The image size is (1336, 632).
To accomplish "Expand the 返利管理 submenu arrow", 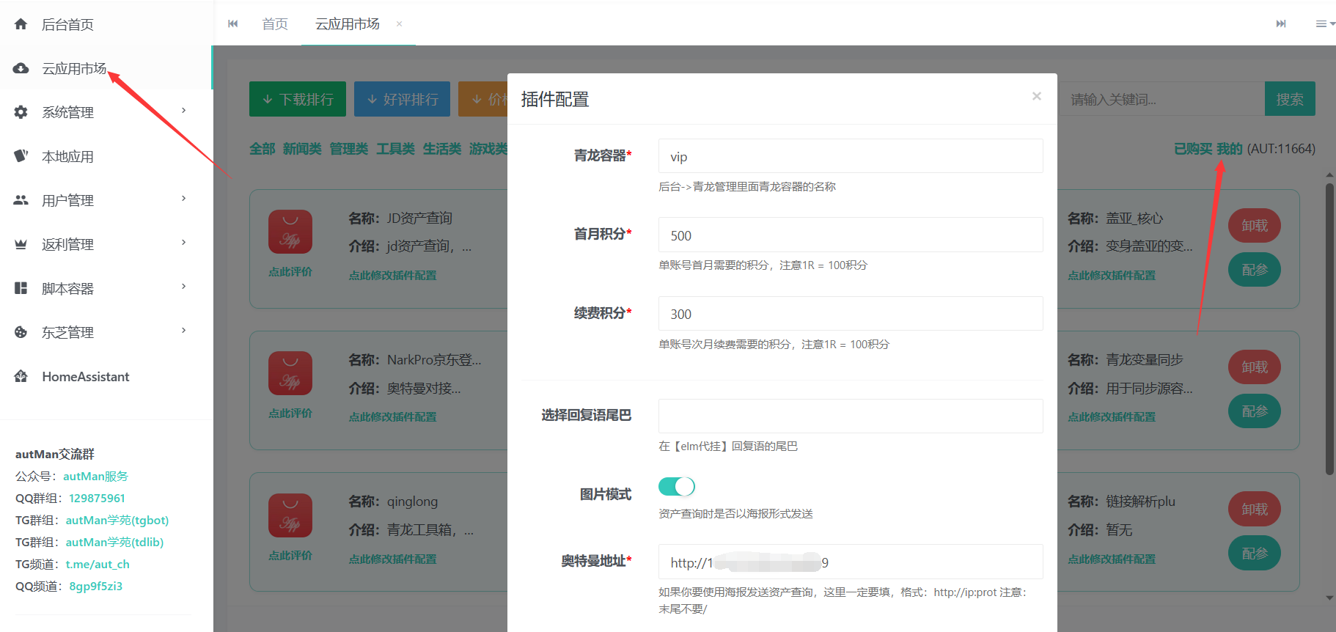I will tap(184, 243).
